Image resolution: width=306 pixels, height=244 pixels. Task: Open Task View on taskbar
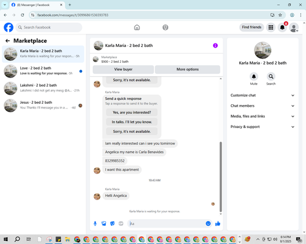click(x=29, y=239)
